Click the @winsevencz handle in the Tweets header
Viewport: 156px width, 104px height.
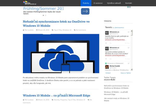[x=119, y=28]
